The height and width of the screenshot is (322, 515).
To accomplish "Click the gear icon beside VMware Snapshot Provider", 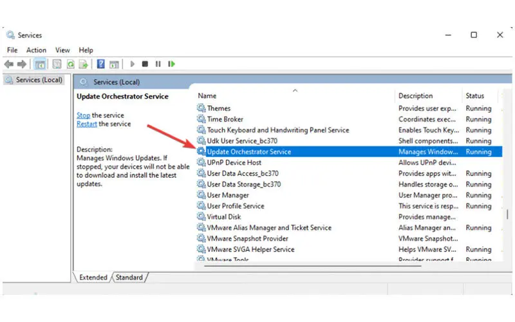I will (201, 238).
